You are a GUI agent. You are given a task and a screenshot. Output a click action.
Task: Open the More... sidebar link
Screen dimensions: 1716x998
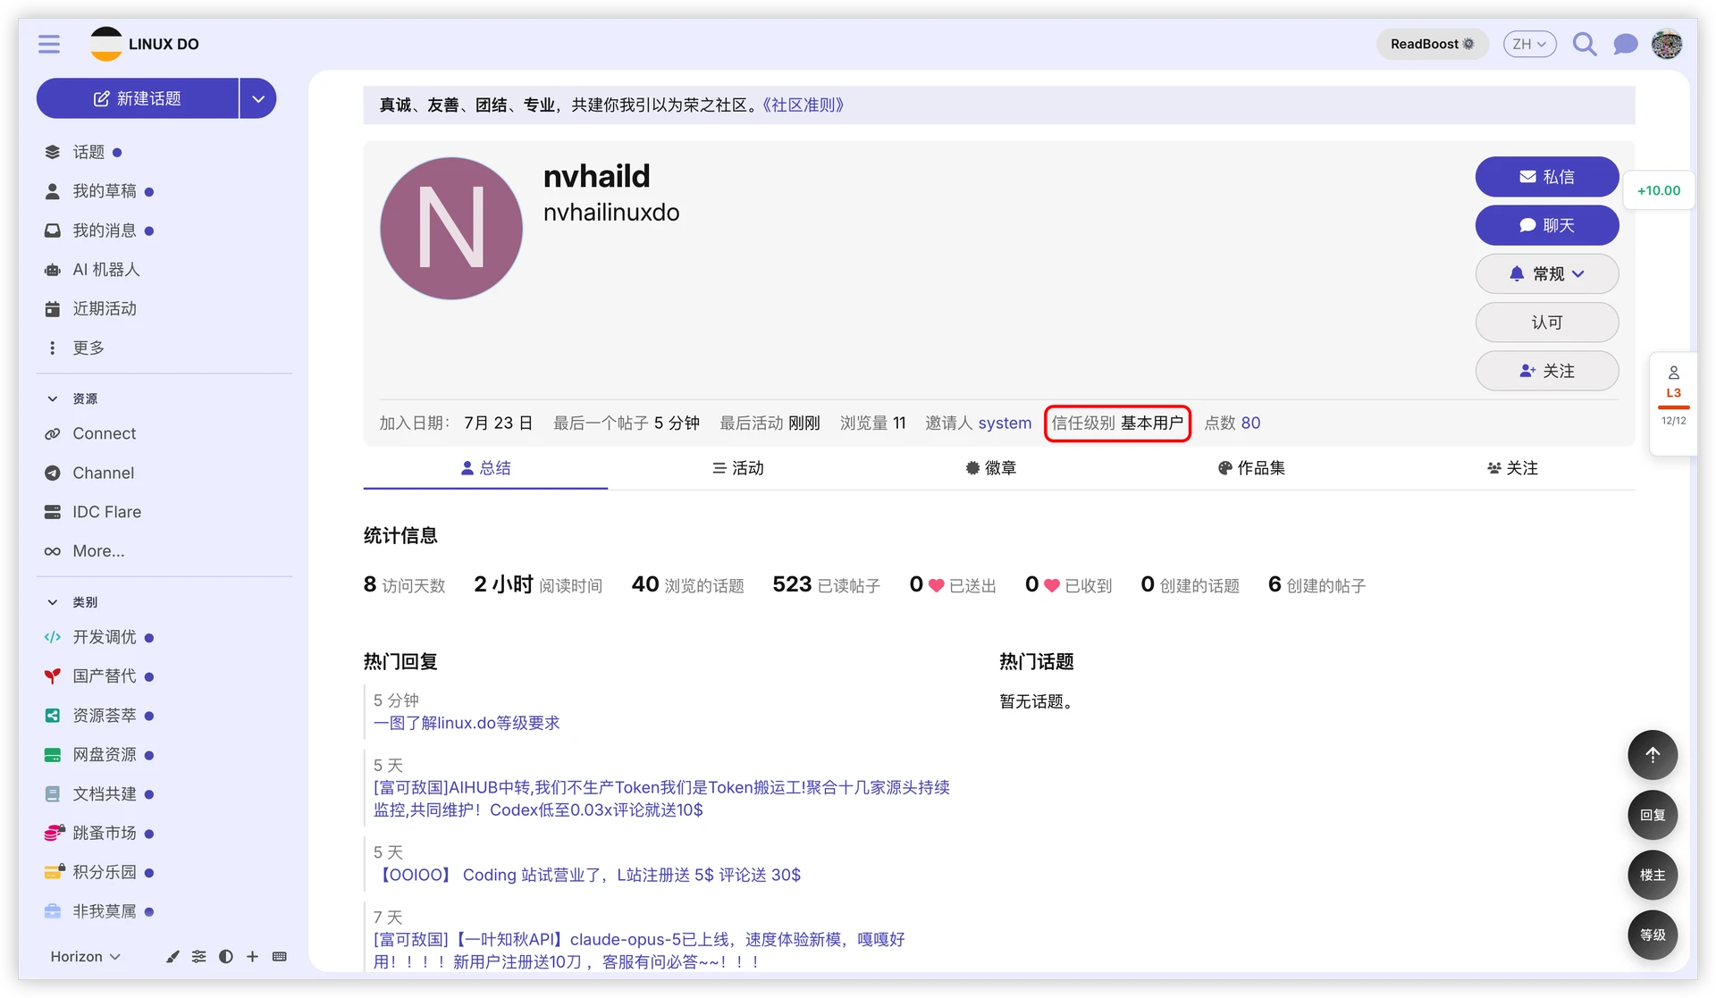[x=98, y=551]
